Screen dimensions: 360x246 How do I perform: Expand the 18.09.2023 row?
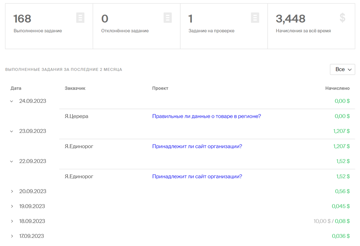click(12, 221)
